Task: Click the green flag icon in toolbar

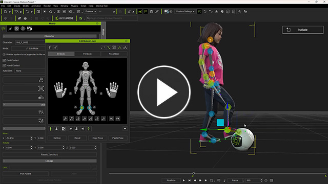Action: (146, 12)
